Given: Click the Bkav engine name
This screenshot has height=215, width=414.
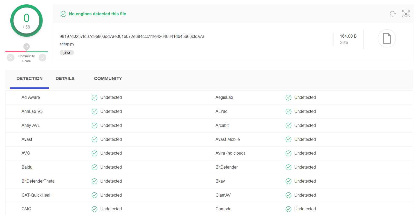Looking at the screenshot, I should coord(220,181).
